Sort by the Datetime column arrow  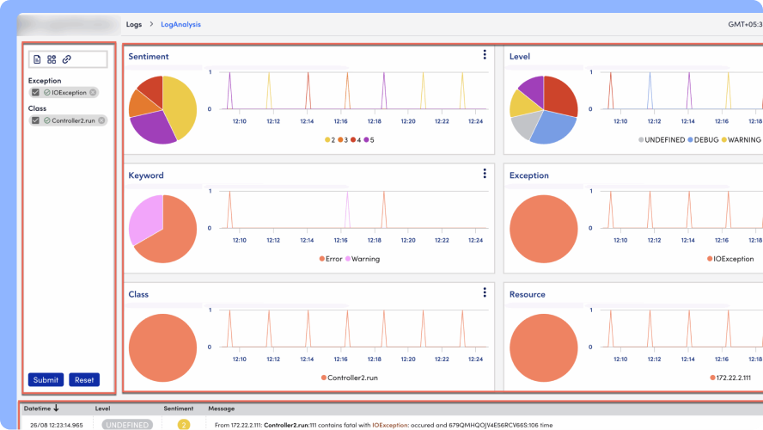click(56, 408)
